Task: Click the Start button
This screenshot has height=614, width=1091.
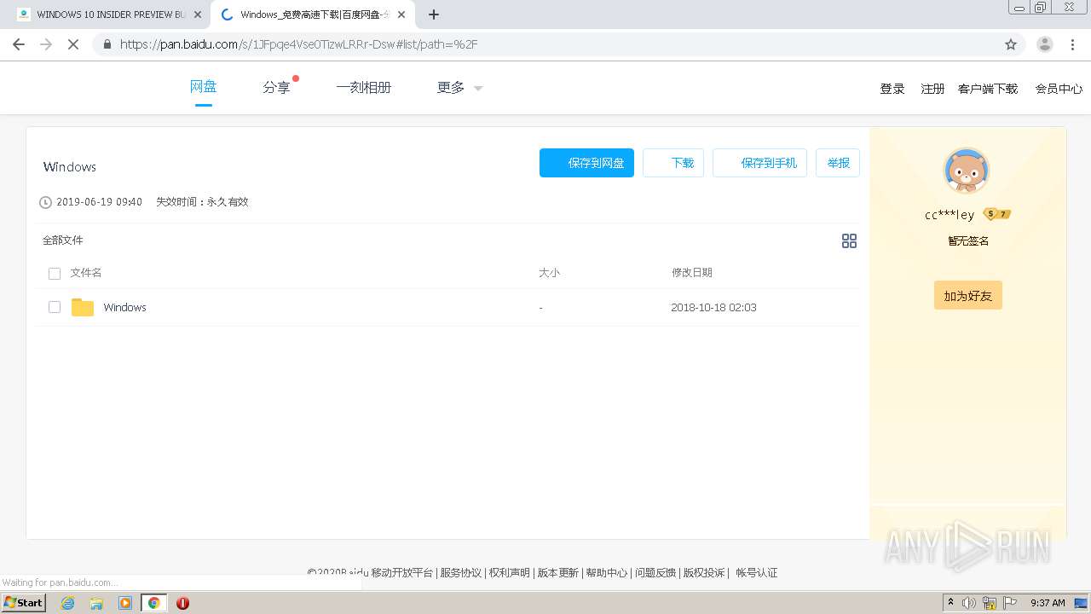Action: click(x=24, y=603)
